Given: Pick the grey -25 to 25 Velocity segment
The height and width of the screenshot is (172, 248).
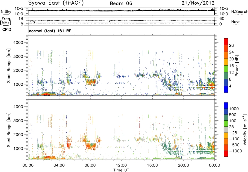Looking at the screenshot, I should [226, 129].
